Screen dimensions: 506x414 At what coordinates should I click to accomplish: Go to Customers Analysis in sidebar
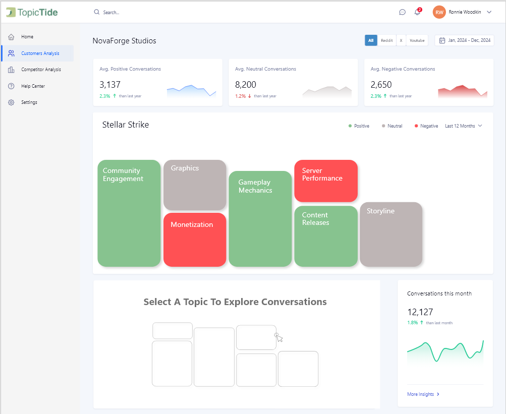click(x=40, y=53)
